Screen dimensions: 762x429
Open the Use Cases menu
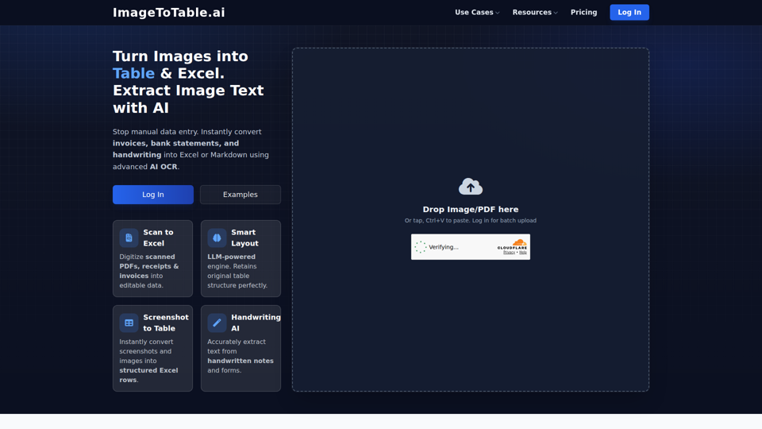coord(477,12)
